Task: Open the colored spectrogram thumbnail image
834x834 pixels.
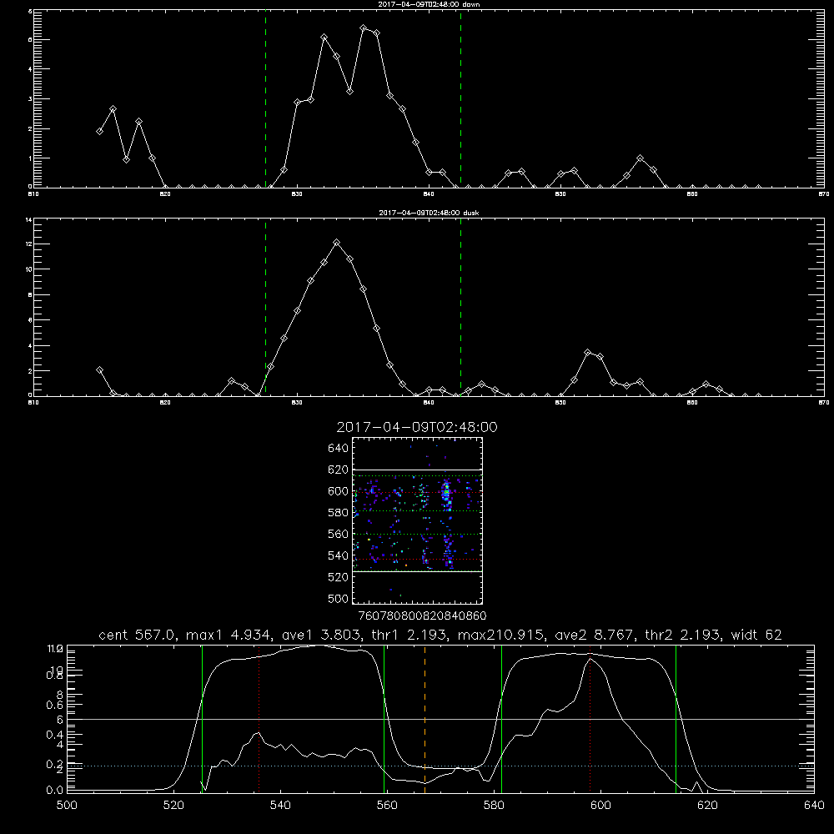Action: click(x=418, y=520)
